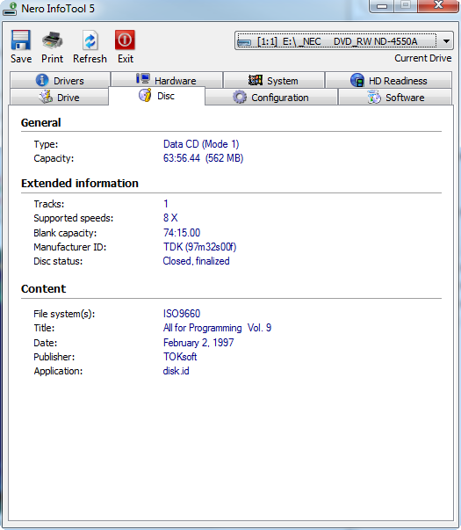The image size is (461, 530).
Task: Minimize the Nero InfoTool window
Action: [382, 6]
